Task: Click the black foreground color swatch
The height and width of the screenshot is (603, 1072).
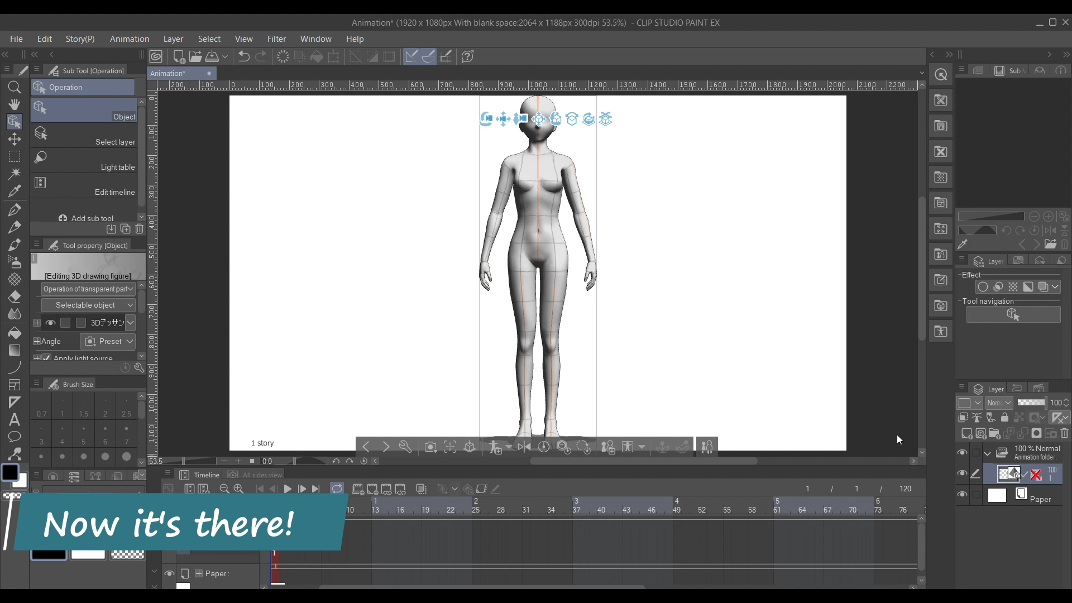Action: click(x=10, y=473)
